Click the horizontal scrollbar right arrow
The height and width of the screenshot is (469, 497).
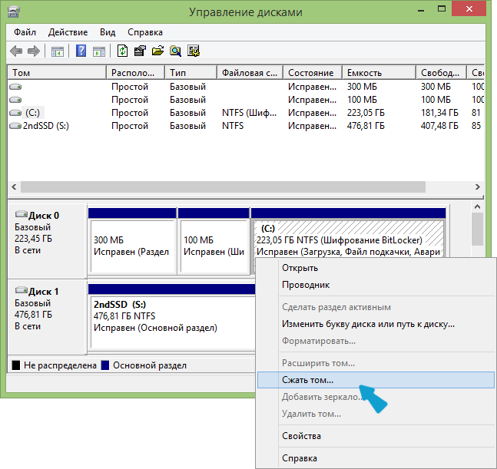pos(477,187)
